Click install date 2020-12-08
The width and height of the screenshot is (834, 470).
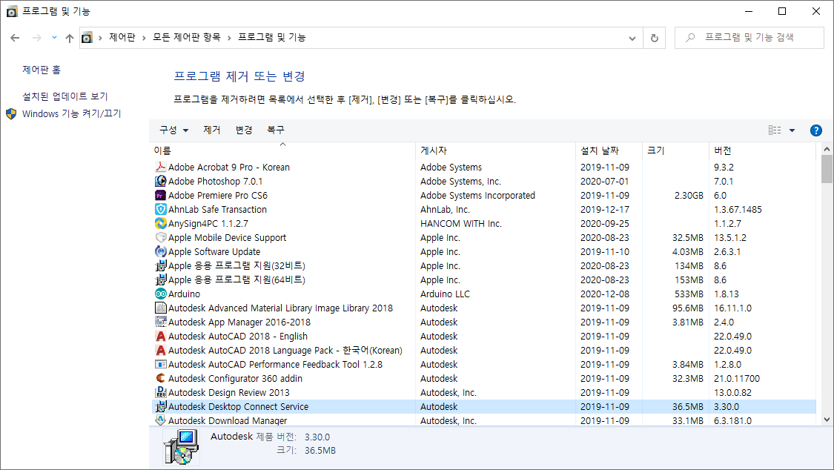(x=605, y=294)
